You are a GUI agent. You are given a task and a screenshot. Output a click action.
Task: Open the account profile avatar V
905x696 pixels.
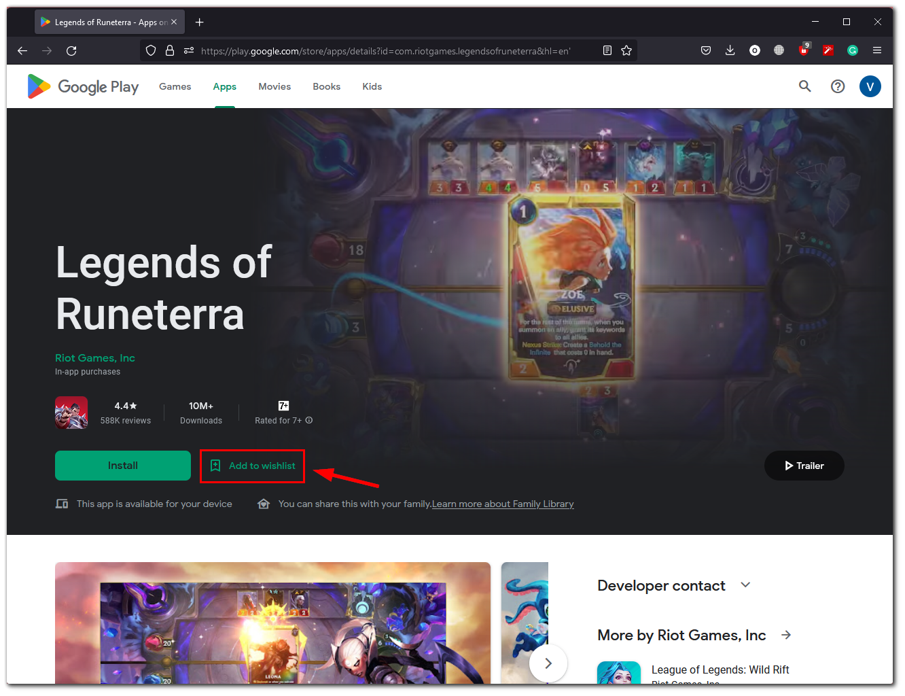(870, 86)
